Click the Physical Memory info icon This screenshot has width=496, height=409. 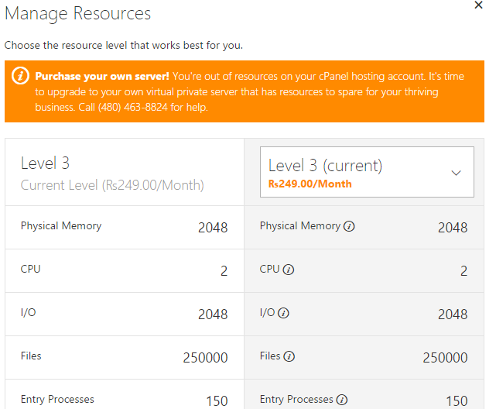[349, 227]
